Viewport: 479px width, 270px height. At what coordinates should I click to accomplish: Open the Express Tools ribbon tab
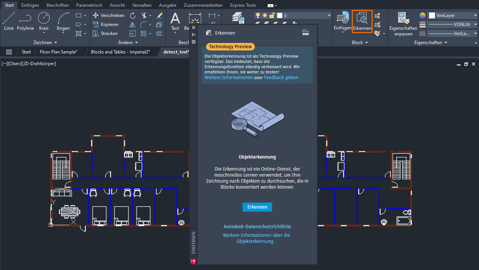pos(243,5)
